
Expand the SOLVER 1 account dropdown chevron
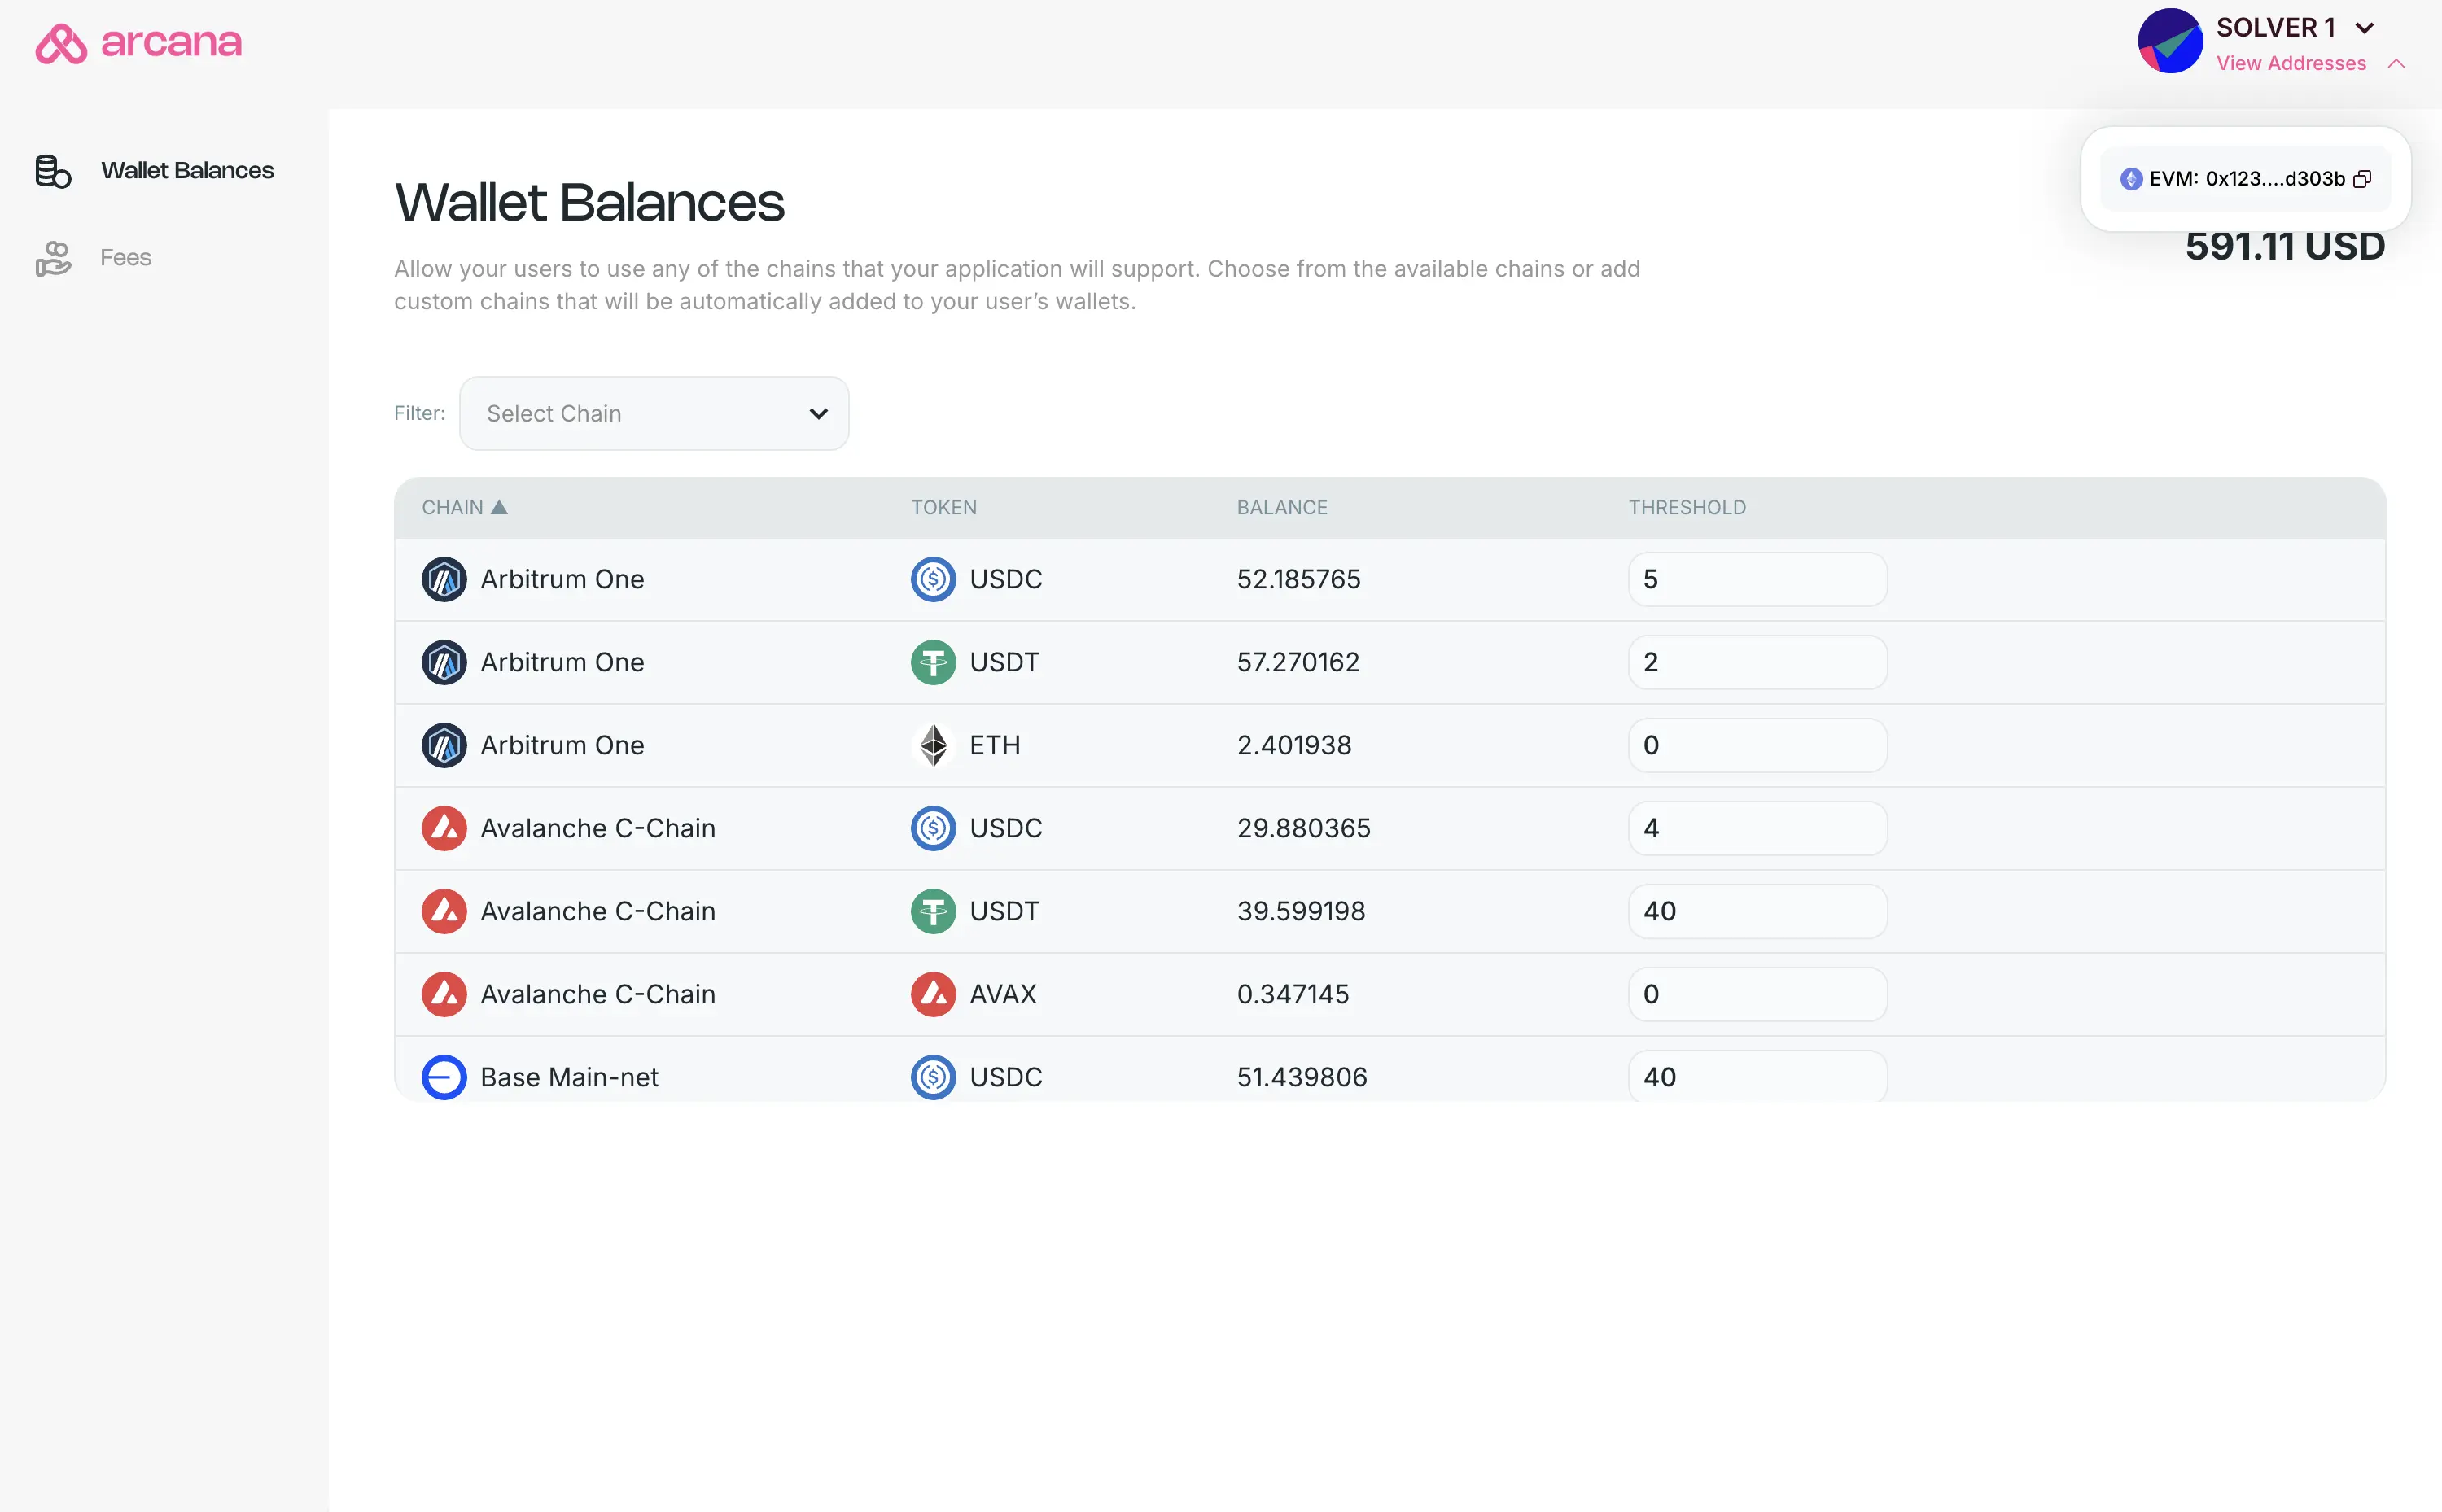2364,28
